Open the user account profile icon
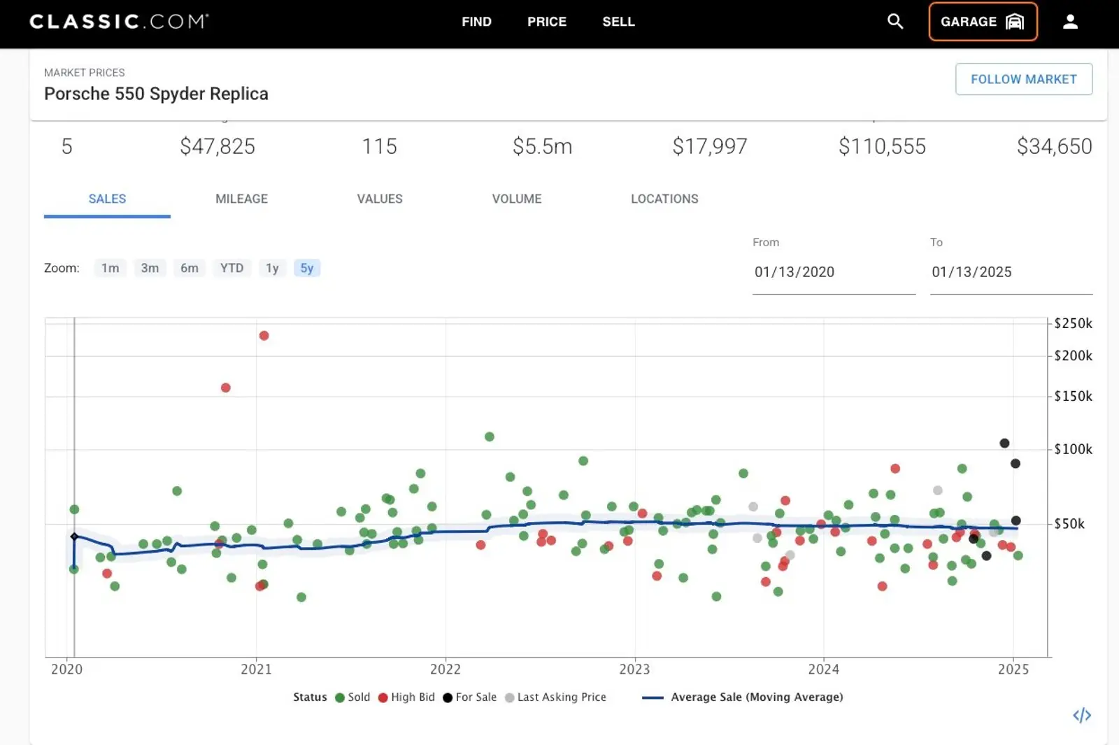Screen dimensions: 1119x745 tap(1070, 22)
